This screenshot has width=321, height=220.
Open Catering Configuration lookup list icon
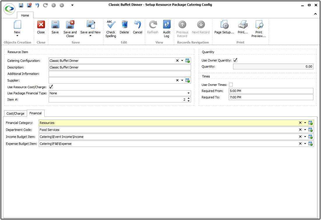tap(187, 61)
